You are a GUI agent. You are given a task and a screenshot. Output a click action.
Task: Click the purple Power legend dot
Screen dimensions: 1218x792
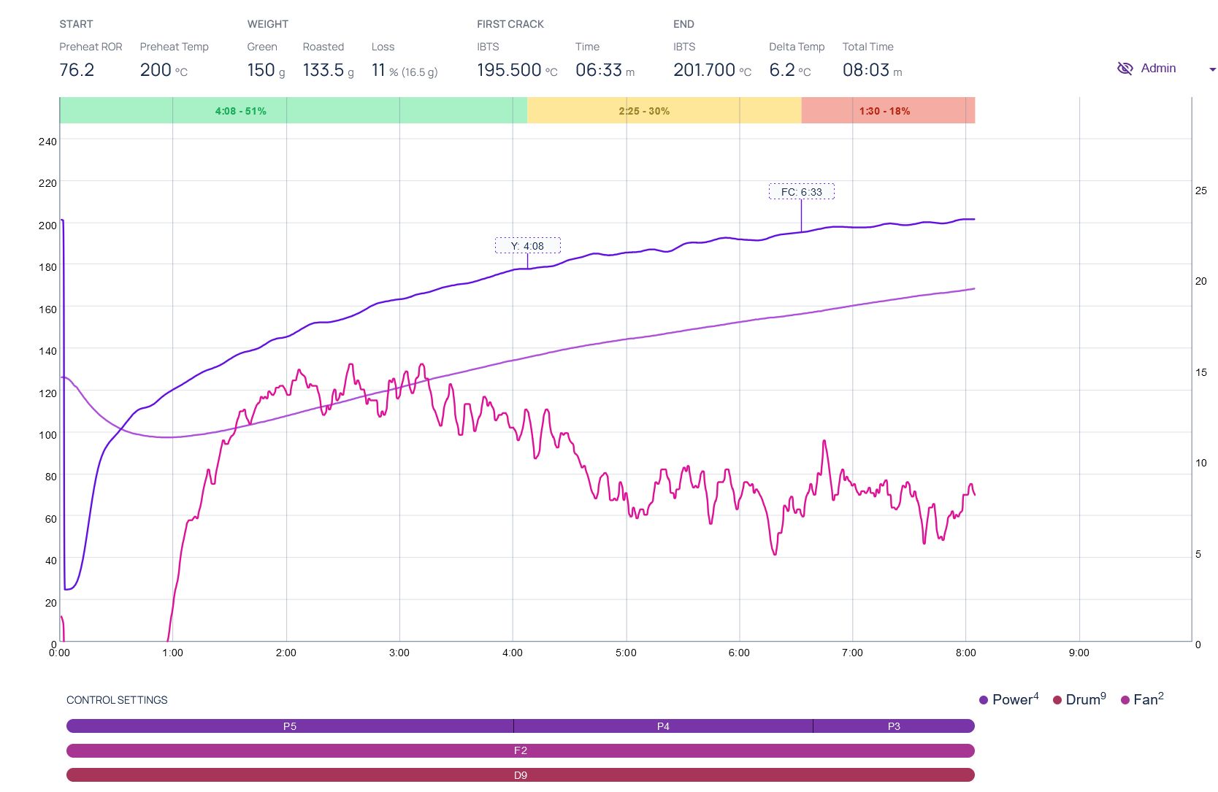[984, 701]
